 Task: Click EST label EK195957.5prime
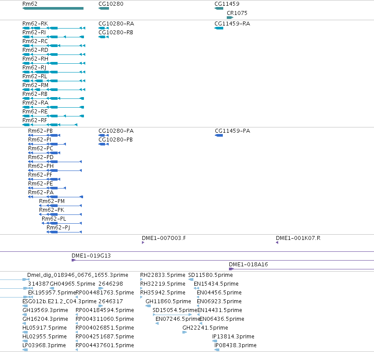pos(52,293)
